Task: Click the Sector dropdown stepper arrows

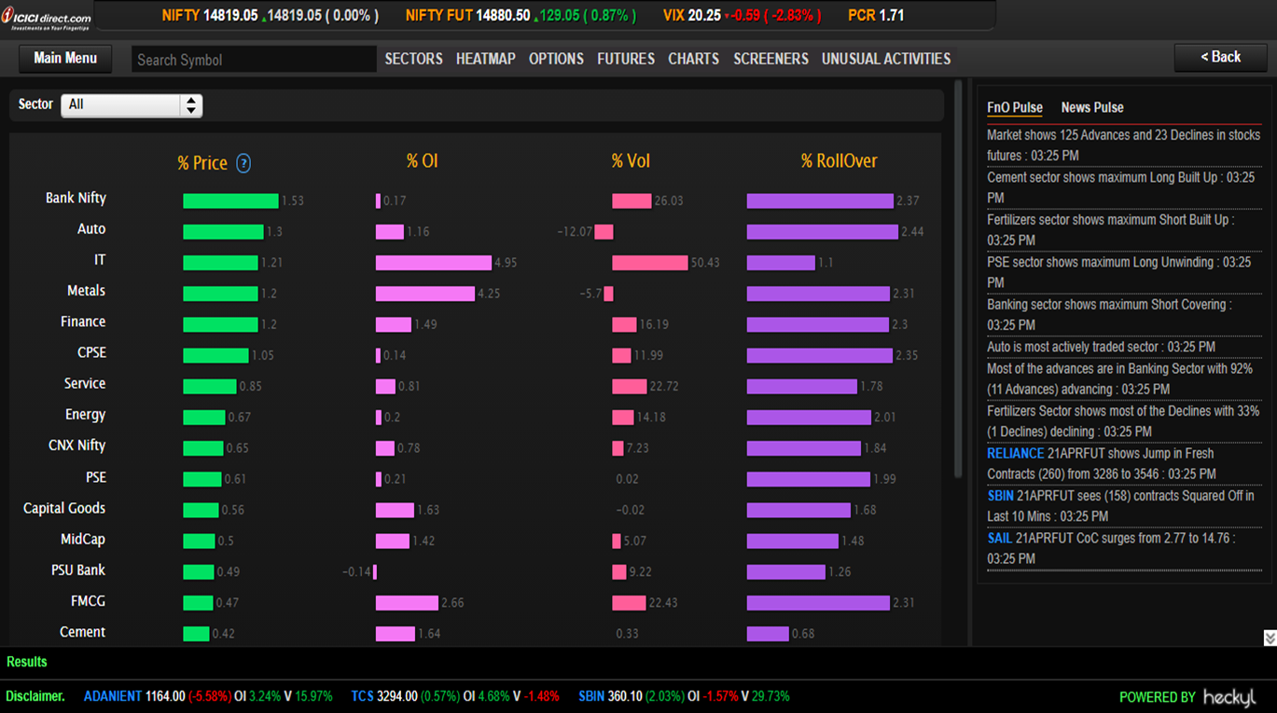Action: [191, 104]
